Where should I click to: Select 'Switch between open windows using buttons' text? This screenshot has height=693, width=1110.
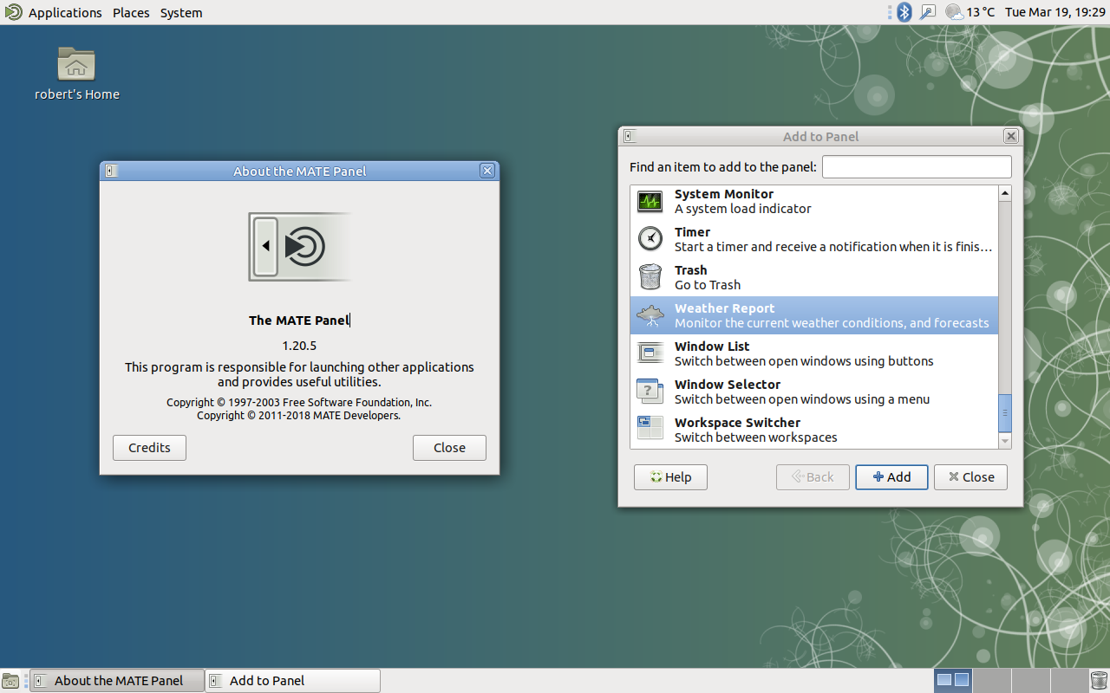[x=804, y=361]
